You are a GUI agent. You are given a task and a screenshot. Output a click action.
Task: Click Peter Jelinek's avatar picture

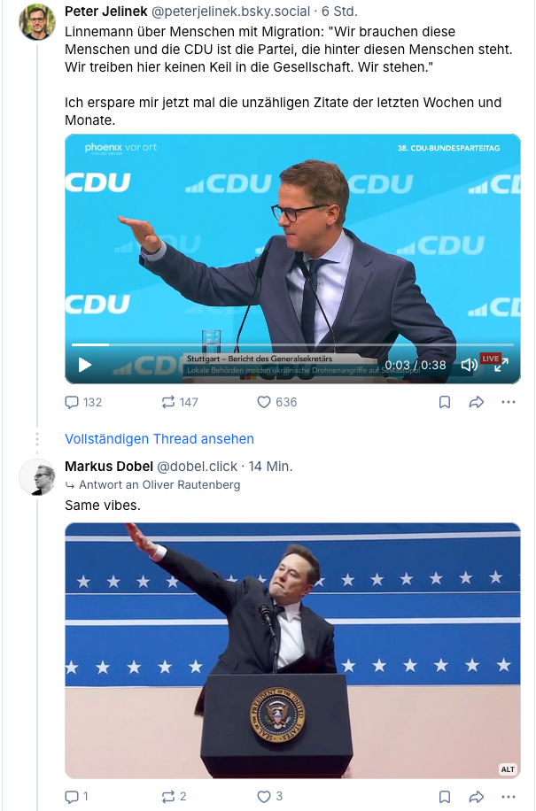pyautogui.click(x=37, y=22)
